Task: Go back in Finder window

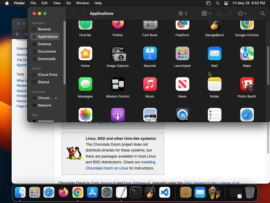Action: click(74, 13)
